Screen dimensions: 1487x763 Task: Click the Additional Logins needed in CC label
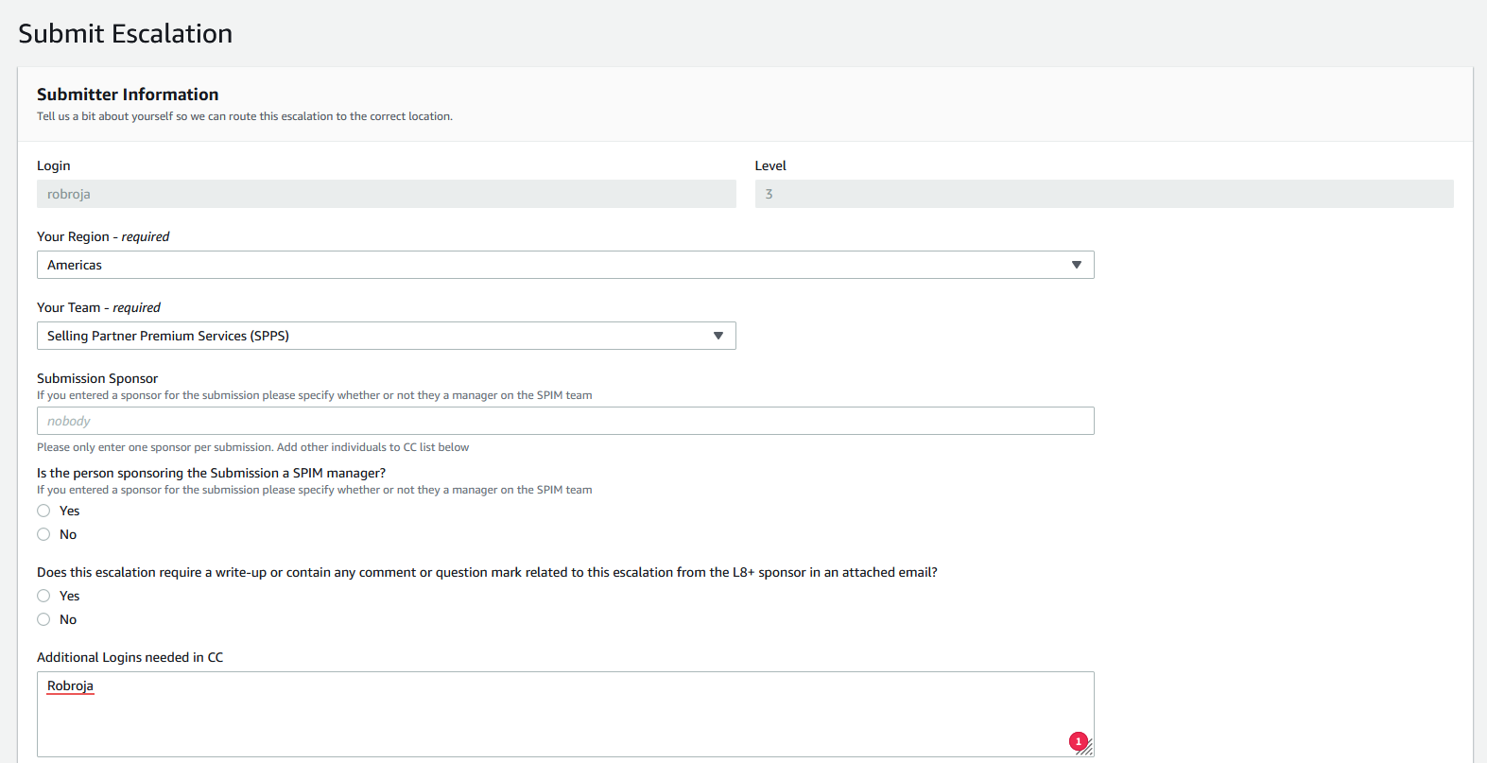pyautogui.click(x=130, y=657)
